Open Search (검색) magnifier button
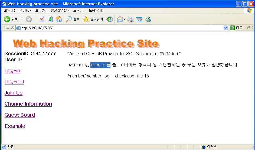The width and height of the screenshot is (255, 150). (x=72, y=19)
